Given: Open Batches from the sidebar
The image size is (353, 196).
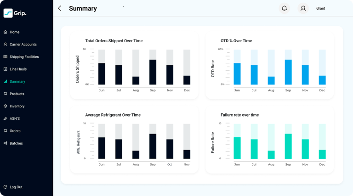Looking at the screenshot, I should (x=16, y=143).
